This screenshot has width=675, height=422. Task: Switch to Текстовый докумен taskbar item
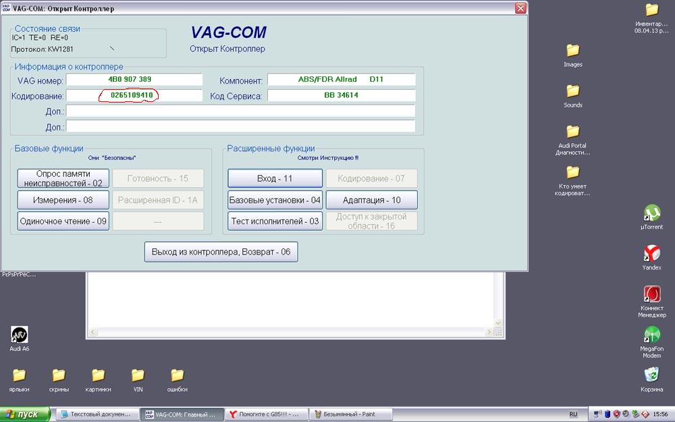coord(97,415)
